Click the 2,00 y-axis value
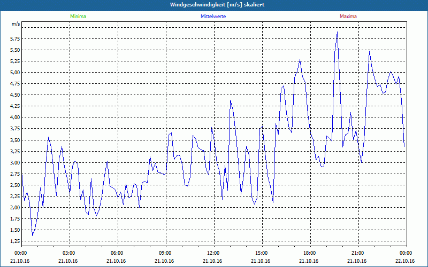The image size is (428, 267). [x=16, y=208]
